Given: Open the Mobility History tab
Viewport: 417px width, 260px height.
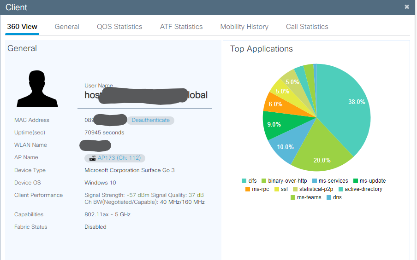Looking at the screenshot, I should click(x=244, y=27).
